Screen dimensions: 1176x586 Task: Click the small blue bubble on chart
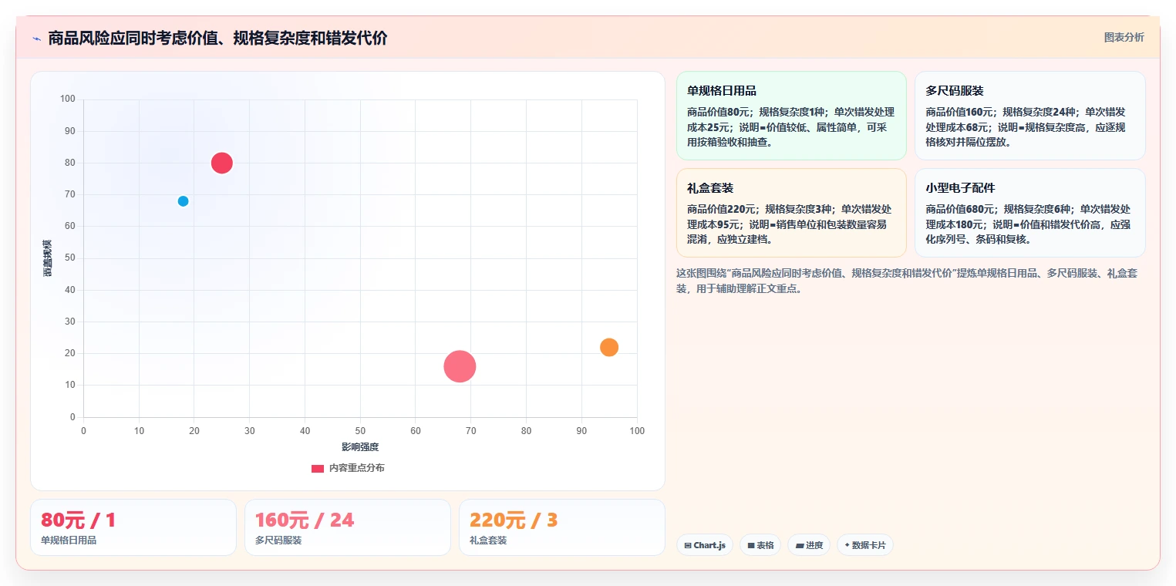pyautogui.click(x=183, y=201)
